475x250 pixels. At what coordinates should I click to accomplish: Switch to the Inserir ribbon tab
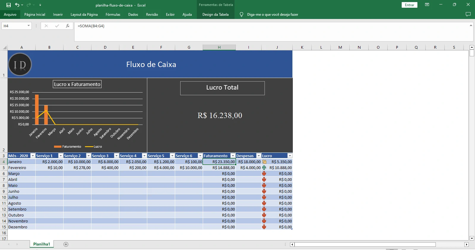(x=58, y=15)
